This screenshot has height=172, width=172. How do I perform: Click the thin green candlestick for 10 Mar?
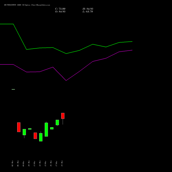click(30, 129)
